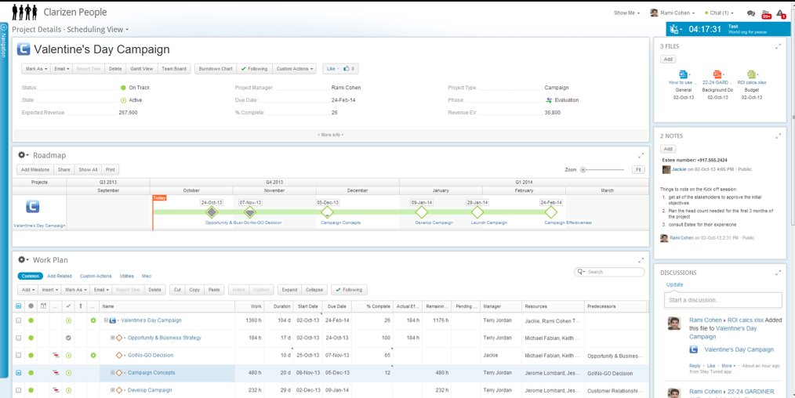795x398 pixels.
Task: Toggle the Following button in project toolbar
Action: tap(254, 68)
